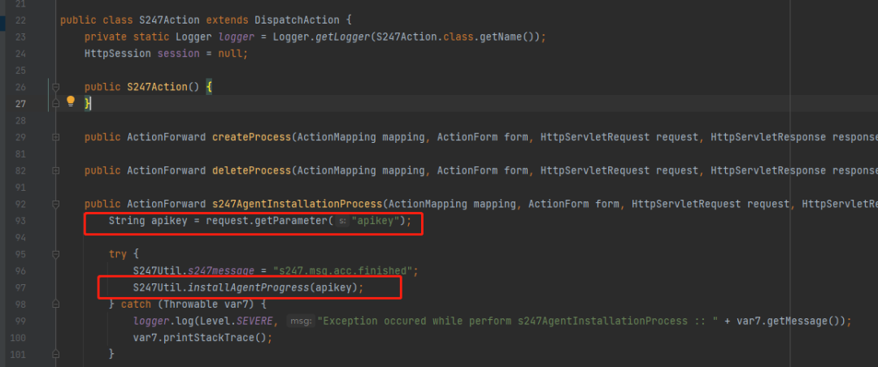Click the yellow light bulb quick-fix icon

71,101
